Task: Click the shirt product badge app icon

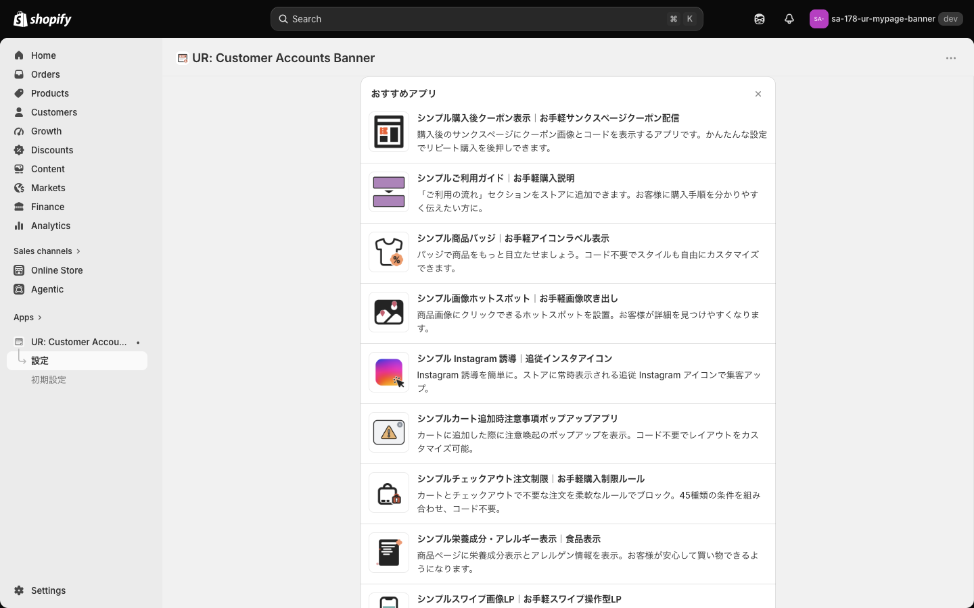Action: coord(389,252)
